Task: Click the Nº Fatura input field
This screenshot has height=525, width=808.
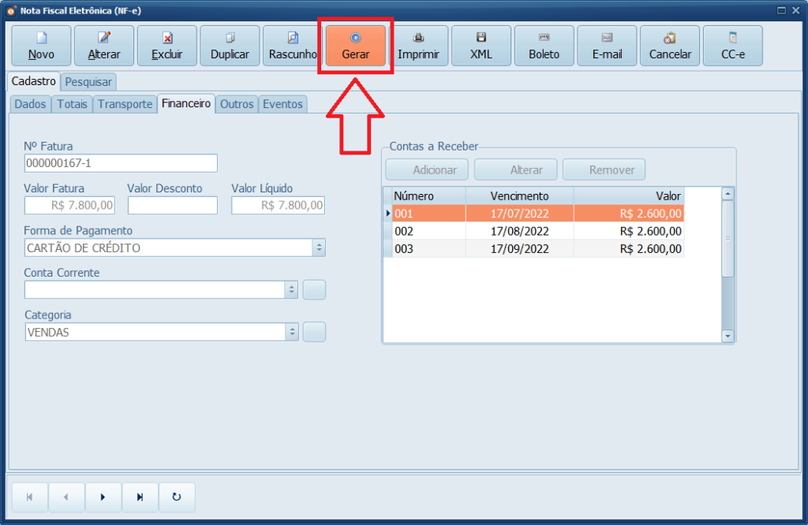Action: [x=121, y=163]
